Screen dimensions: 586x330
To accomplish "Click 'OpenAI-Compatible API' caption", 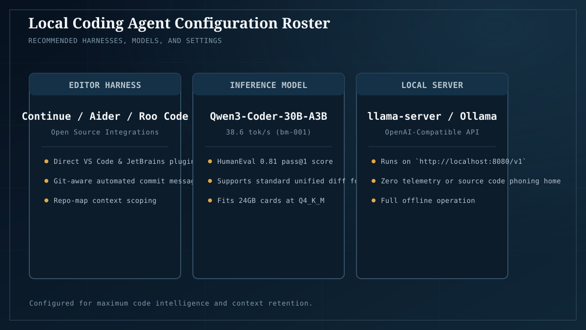I will pyautogui.click(x=432, y=132).
